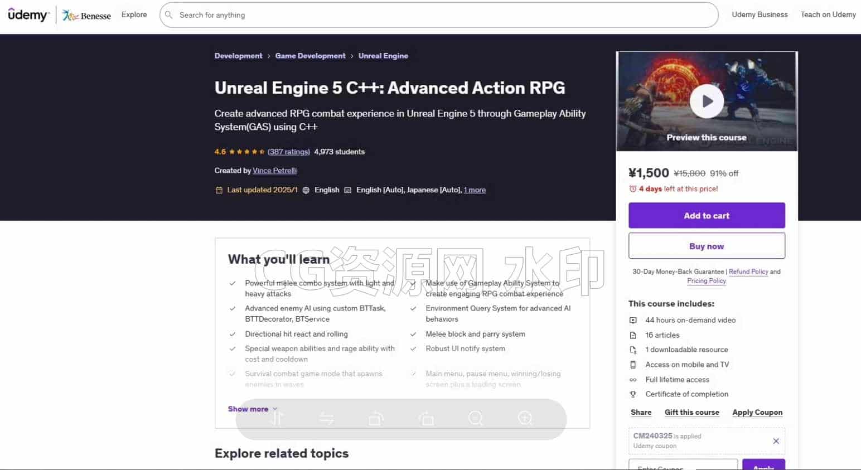
Task: Go to the Development breadcrumb
Action: coord(238,56)
